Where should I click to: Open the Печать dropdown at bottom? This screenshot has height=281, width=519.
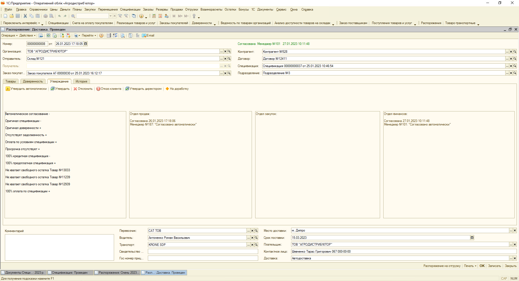point(470,266)
